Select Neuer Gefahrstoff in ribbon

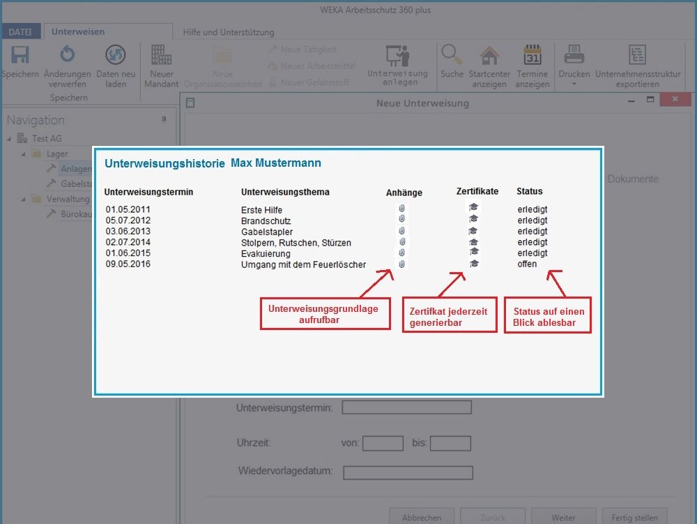point(308,82)
